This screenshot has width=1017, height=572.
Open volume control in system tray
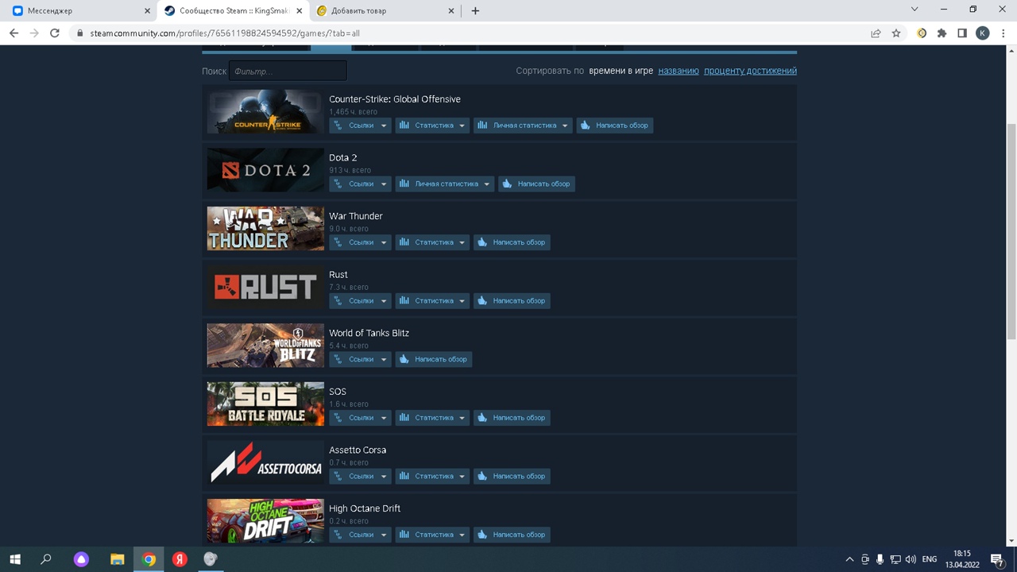point(911,559)
